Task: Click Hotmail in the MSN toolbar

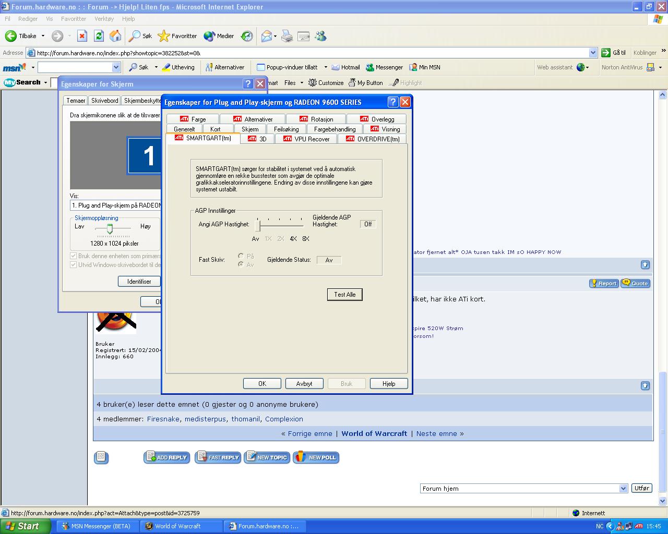Action: click(345, 67)
